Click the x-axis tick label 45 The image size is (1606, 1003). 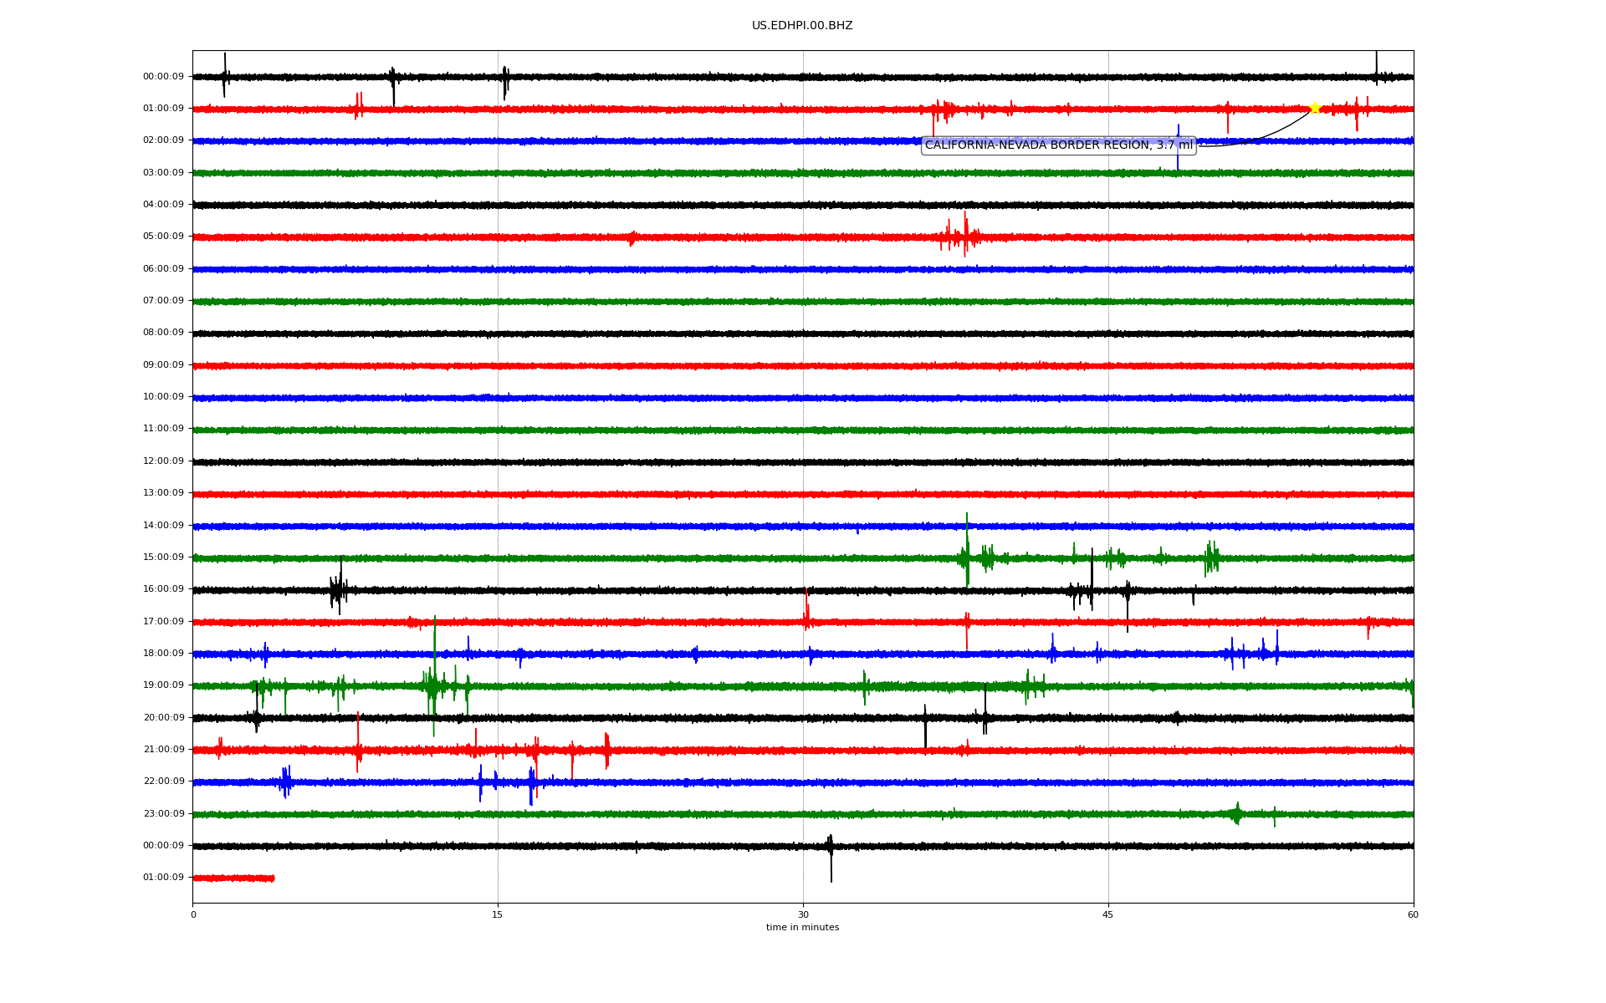coord(1108,915)
